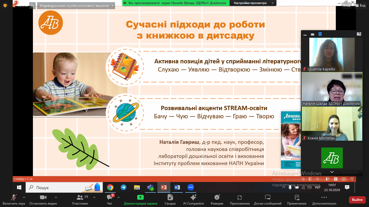
Task: Open Telegram from the Windows taskbar
Action: [123, 187]
